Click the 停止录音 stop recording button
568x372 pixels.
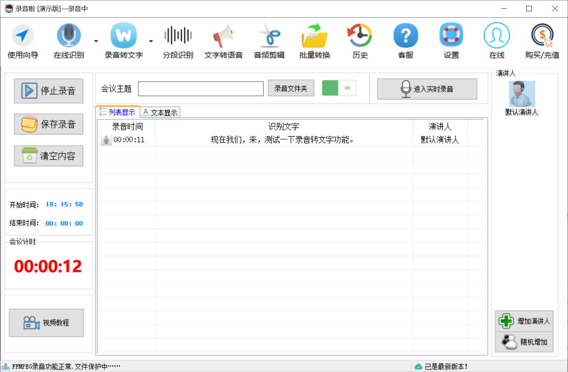pyautogui.click(x=49, y=91)
